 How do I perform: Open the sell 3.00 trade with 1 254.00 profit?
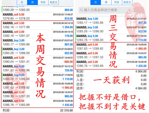38,25
